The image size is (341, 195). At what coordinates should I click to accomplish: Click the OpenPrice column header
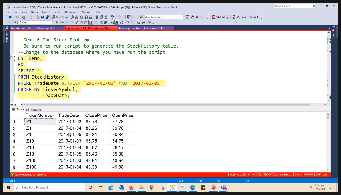click(123, 116)
